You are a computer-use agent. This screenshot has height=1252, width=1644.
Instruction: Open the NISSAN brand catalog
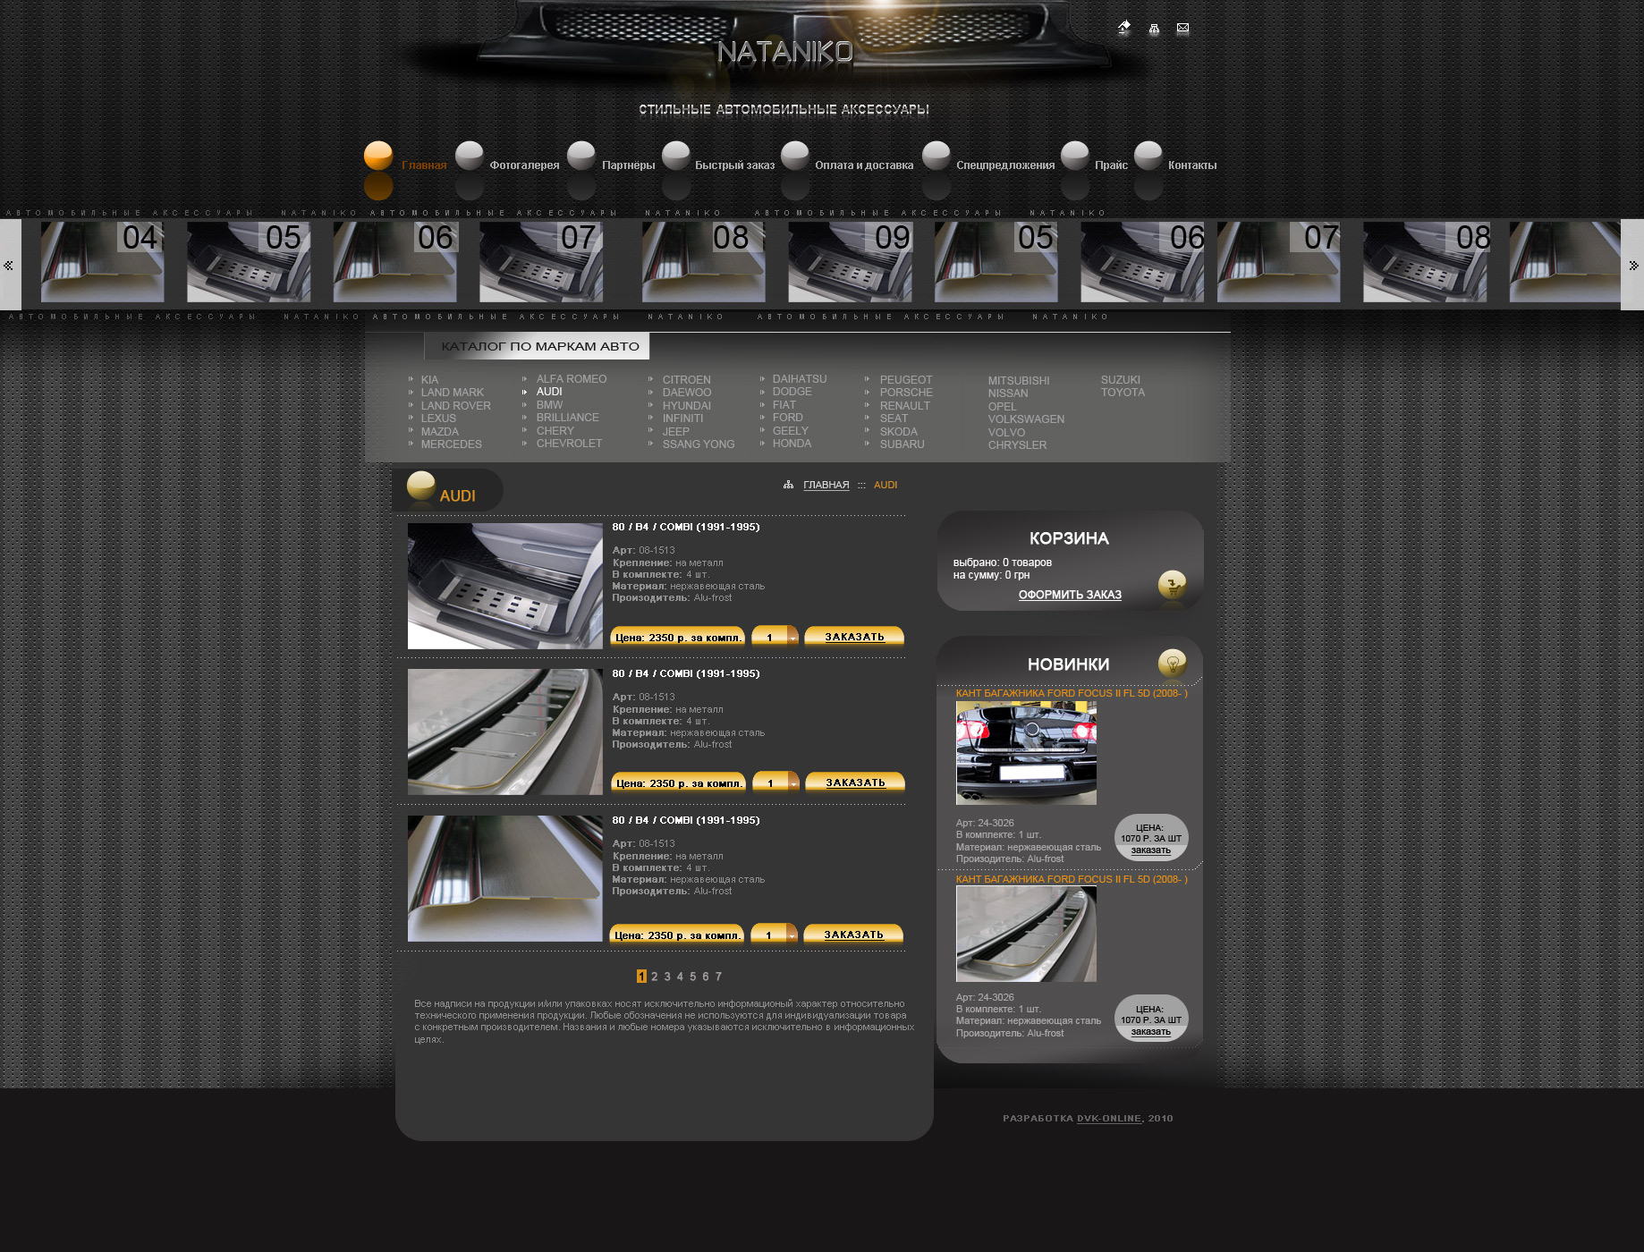point(1008,393)
